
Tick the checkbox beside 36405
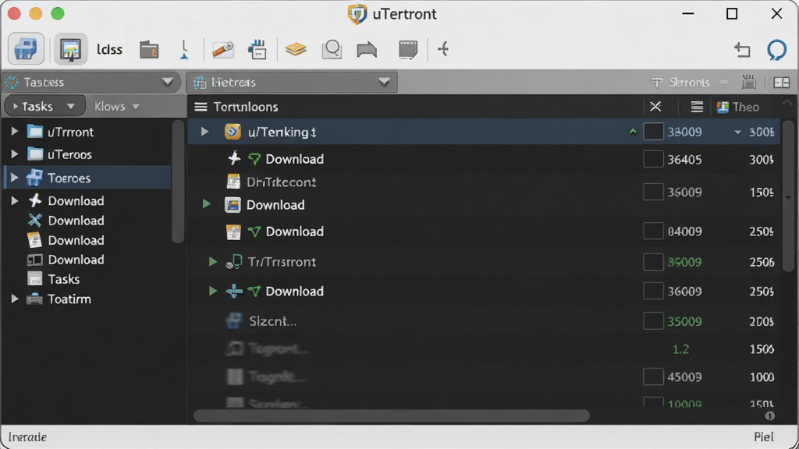point(653,159)
